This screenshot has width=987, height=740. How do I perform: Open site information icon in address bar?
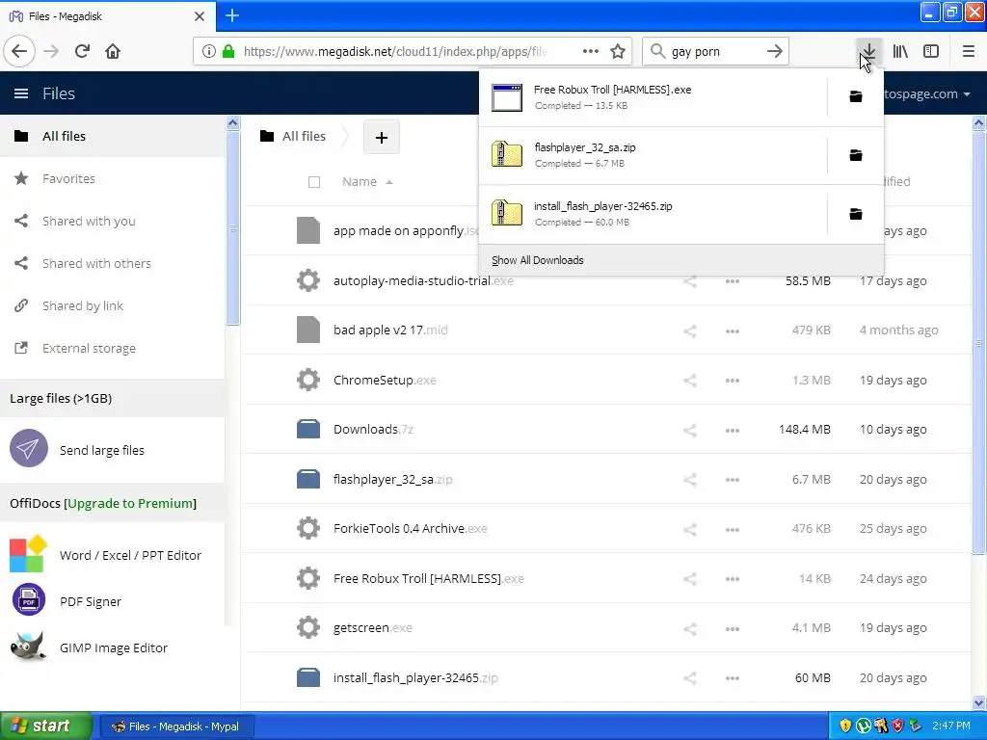coord(209,52)
